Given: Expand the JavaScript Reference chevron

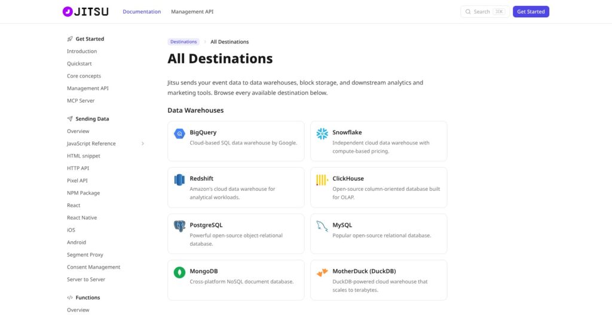Looking at the screenshot, I should coord(143,143).
